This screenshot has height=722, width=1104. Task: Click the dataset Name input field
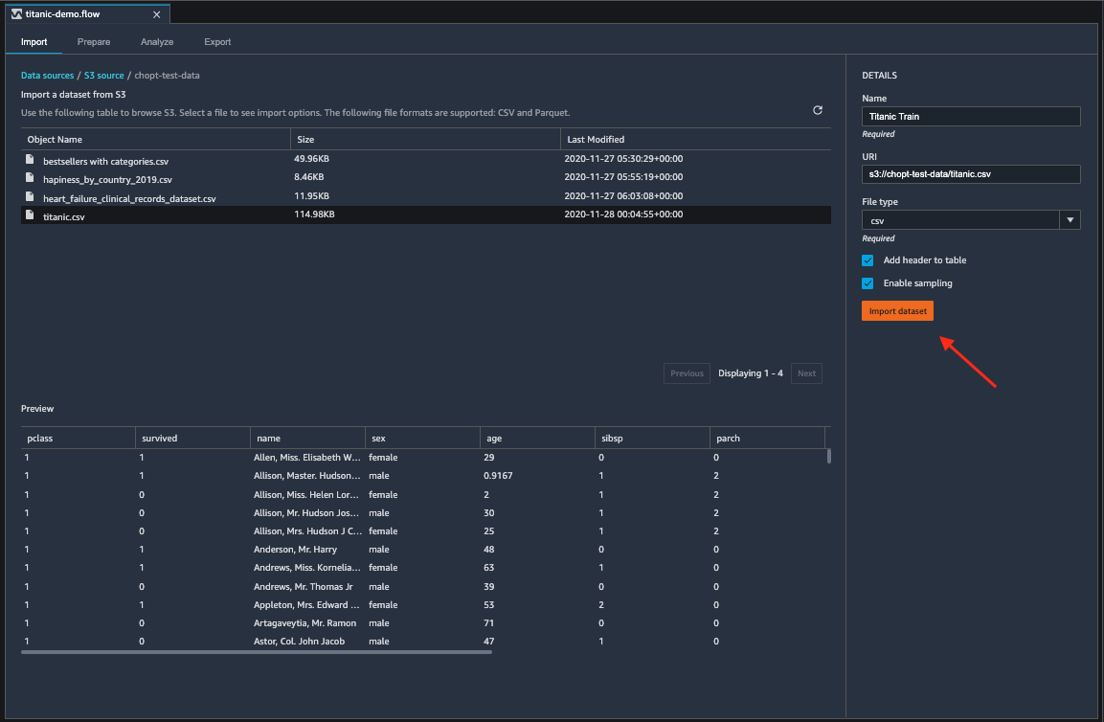point(970,117)
